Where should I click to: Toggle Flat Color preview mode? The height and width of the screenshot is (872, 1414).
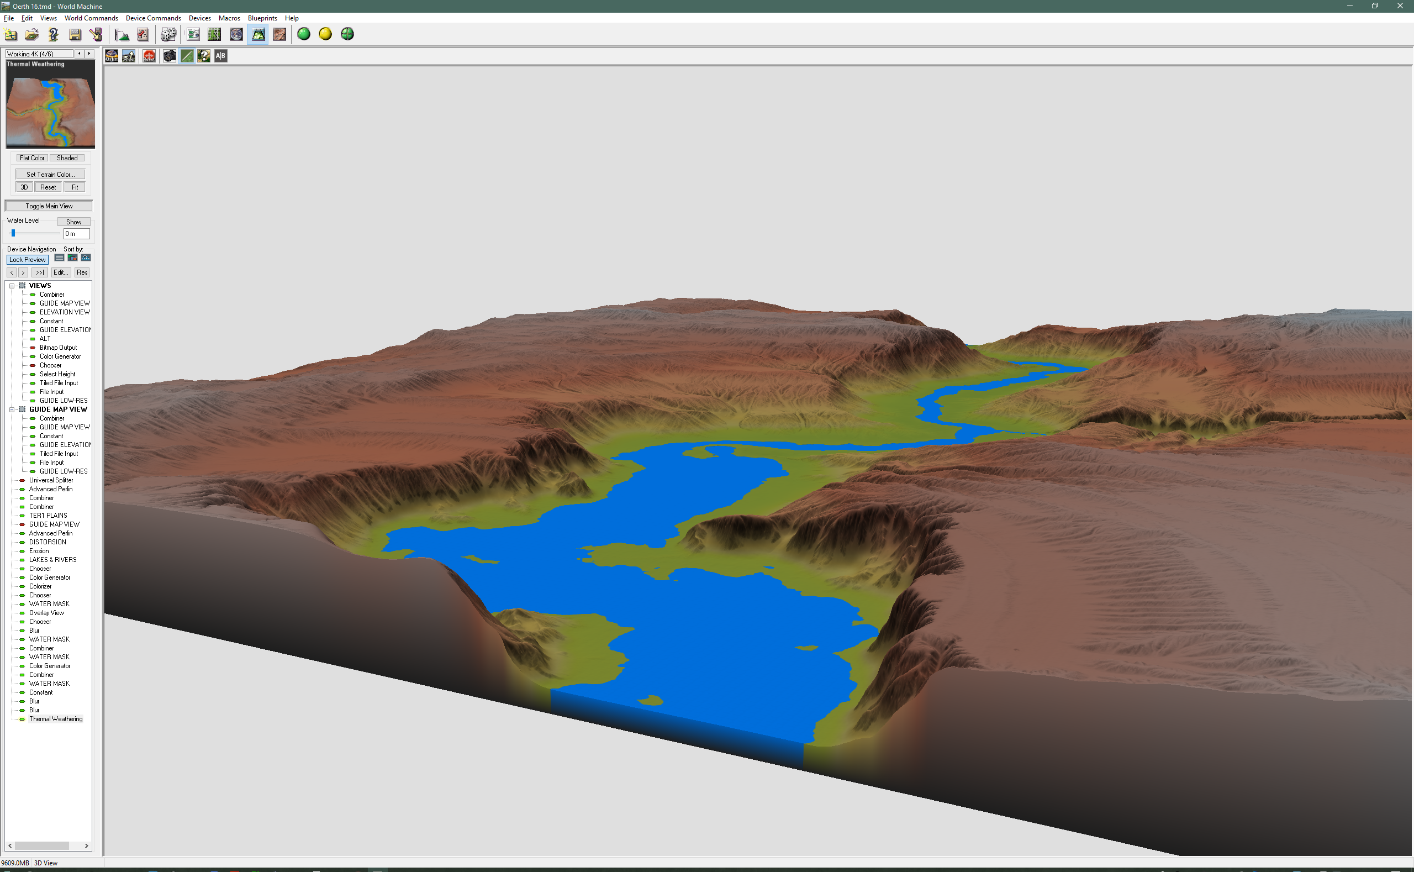31,158
